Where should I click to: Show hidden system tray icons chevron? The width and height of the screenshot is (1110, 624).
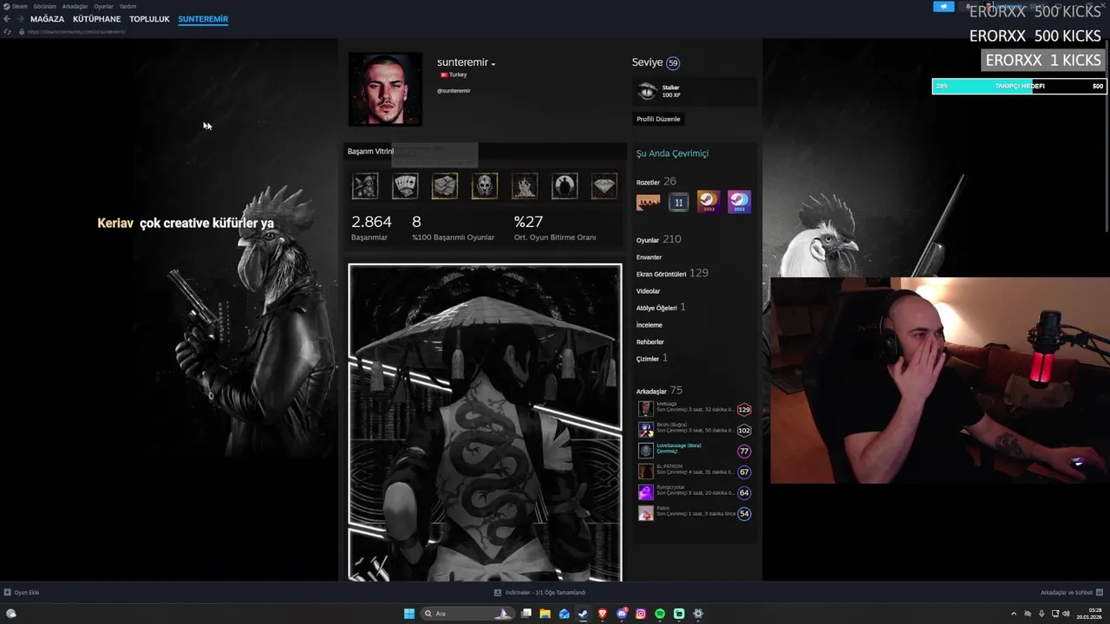(x=1014, y=614)
